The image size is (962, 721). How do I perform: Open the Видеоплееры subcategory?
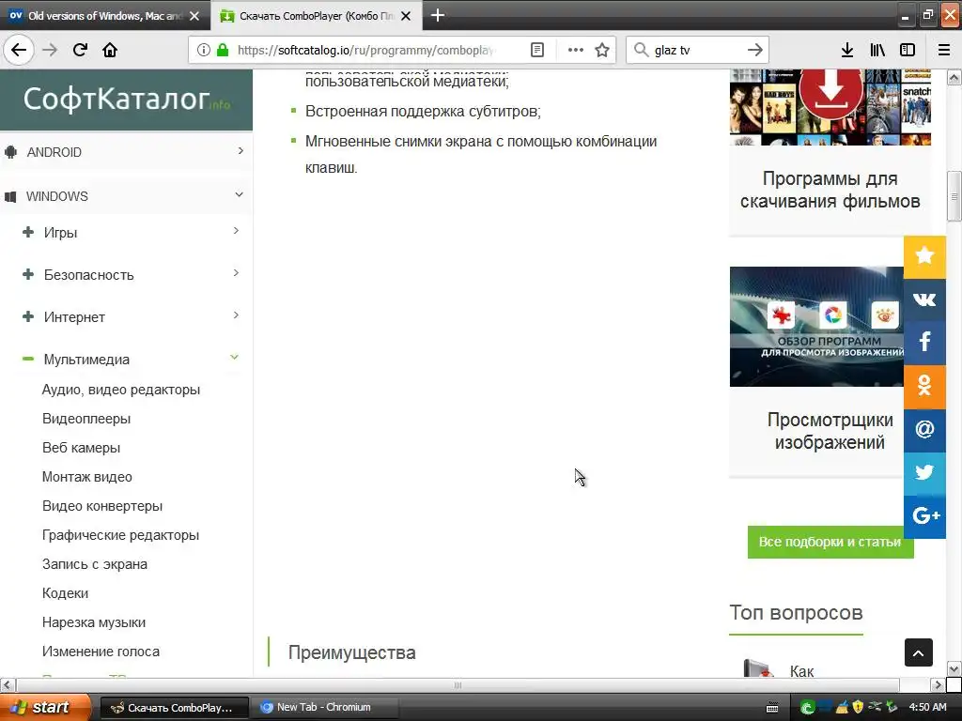[86, 419]
